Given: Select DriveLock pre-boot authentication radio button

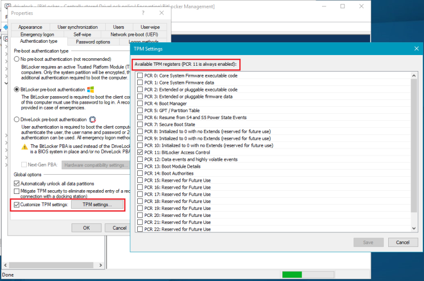Looking at the screenshot, I should (17, 120).
